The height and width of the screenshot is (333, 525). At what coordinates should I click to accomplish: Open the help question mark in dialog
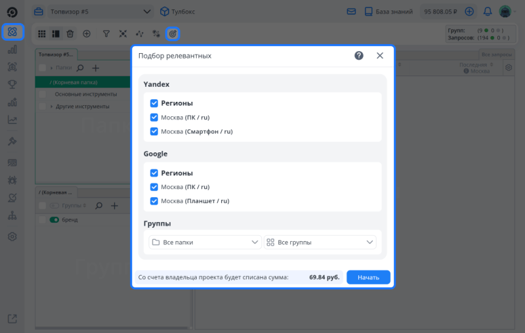(x=359, y=56)
